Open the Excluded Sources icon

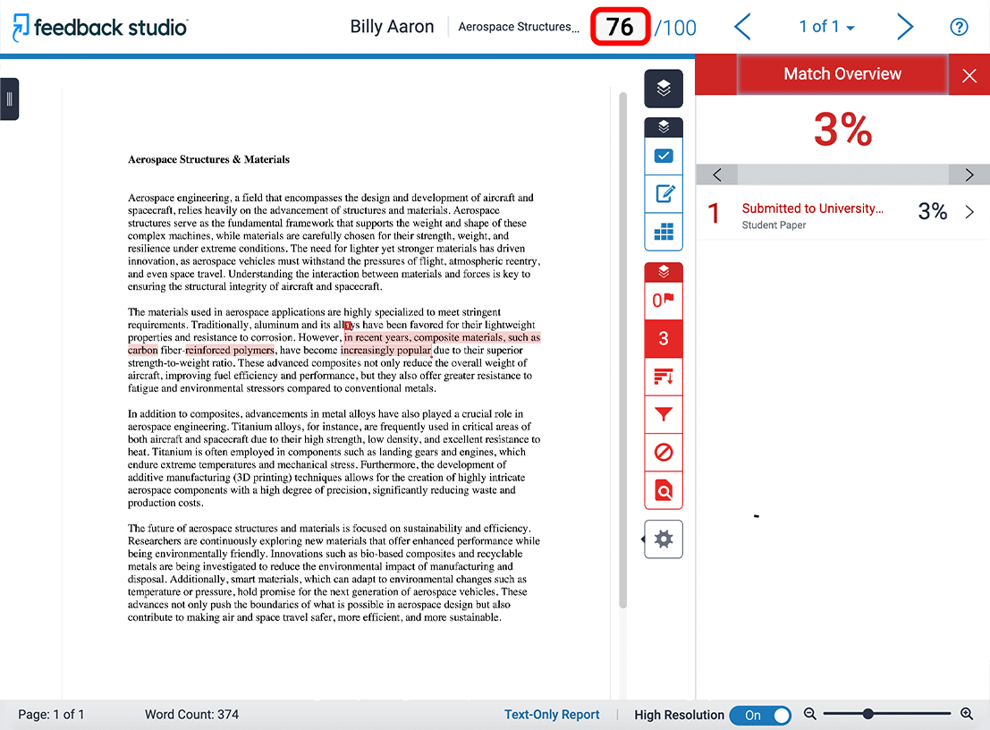click(664, 453)
